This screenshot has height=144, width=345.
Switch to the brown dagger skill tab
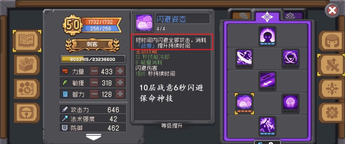242,15
